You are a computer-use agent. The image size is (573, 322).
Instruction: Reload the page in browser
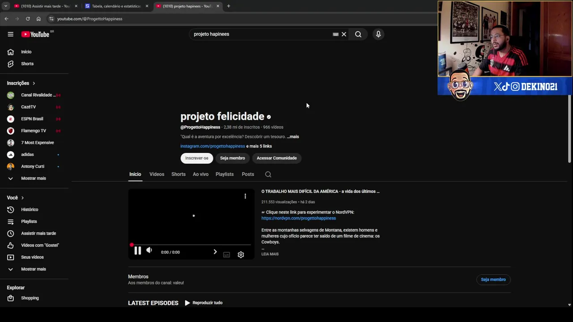click(x=28, y=19)
